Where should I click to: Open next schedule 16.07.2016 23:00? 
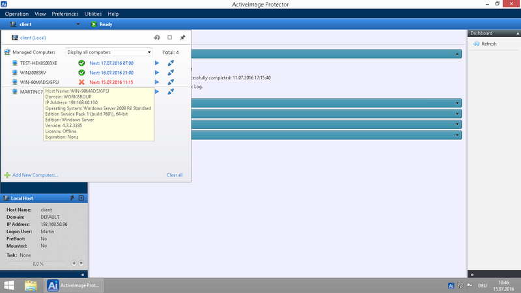pos(111,72)
